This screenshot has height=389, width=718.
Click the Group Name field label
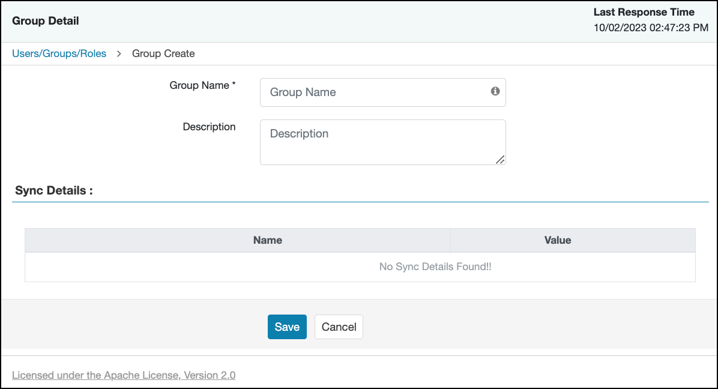[199, 85]
